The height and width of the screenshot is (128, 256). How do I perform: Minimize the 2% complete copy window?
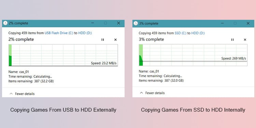tap(93, 23)
